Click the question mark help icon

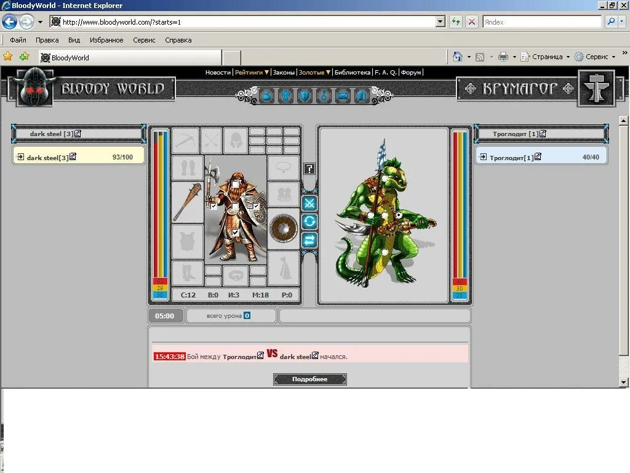[x=309, y=169]
